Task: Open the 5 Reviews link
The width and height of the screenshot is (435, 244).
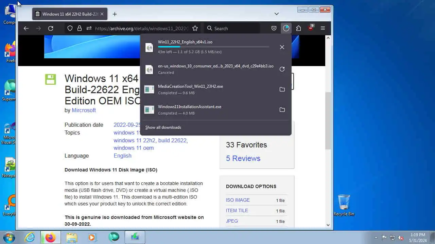Action: 243,158
